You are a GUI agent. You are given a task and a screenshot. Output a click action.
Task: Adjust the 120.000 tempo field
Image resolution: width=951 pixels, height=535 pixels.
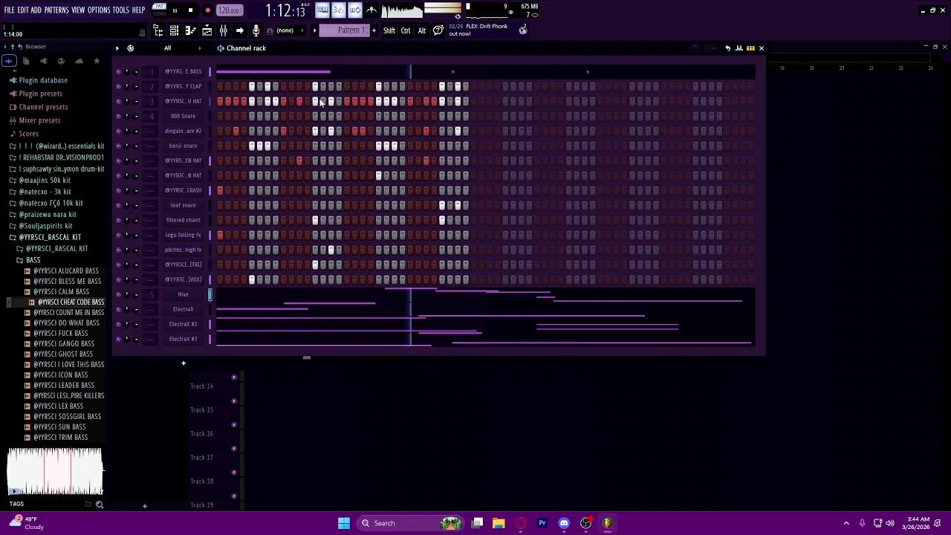click(230, 10)
